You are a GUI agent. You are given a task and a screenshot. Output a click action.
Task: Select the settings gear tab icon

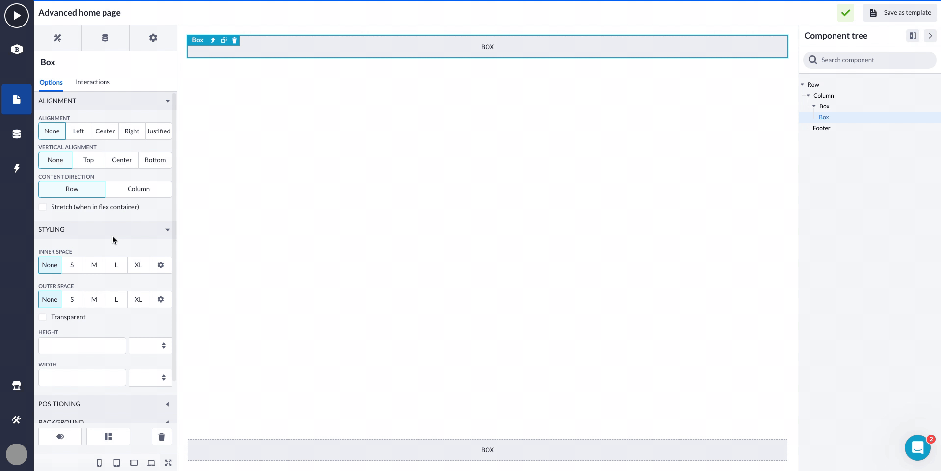(153, 38)
